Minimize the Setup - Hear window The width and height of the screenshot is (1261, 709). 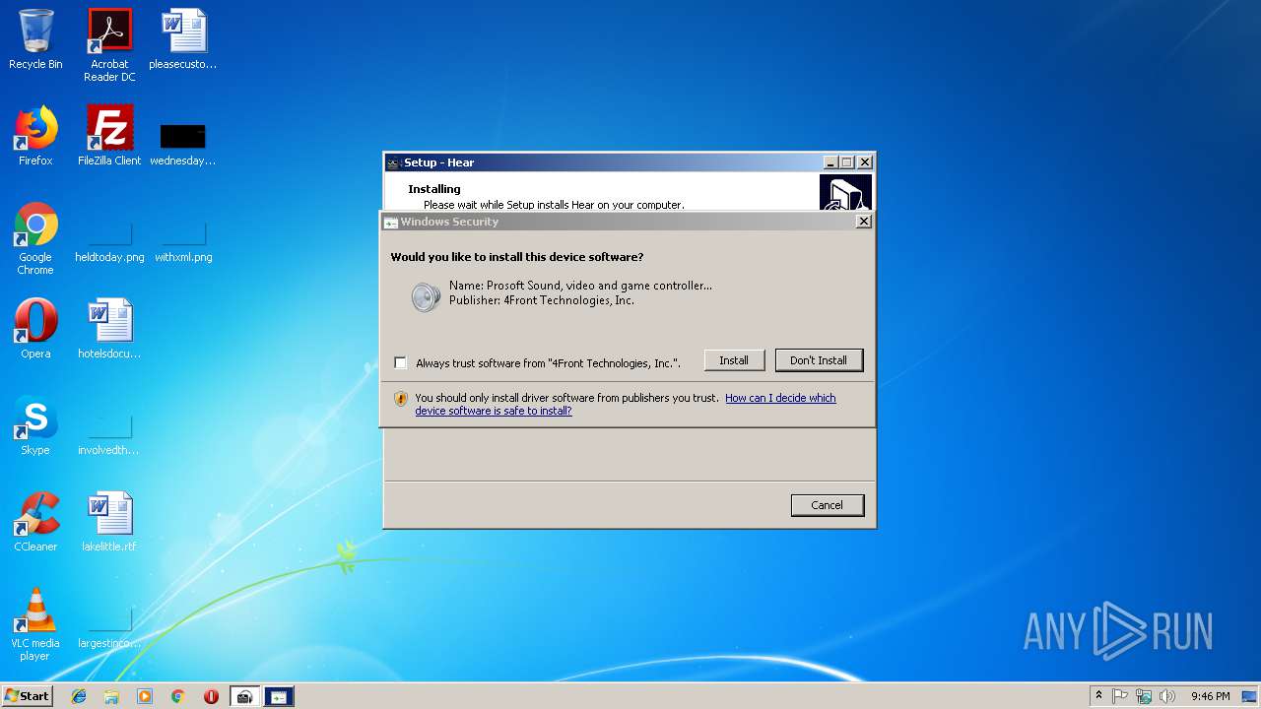tap(830, 162)
